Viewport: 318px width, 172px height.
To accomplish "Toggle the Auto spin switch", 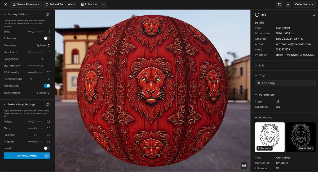I will (x=47, y=38).
